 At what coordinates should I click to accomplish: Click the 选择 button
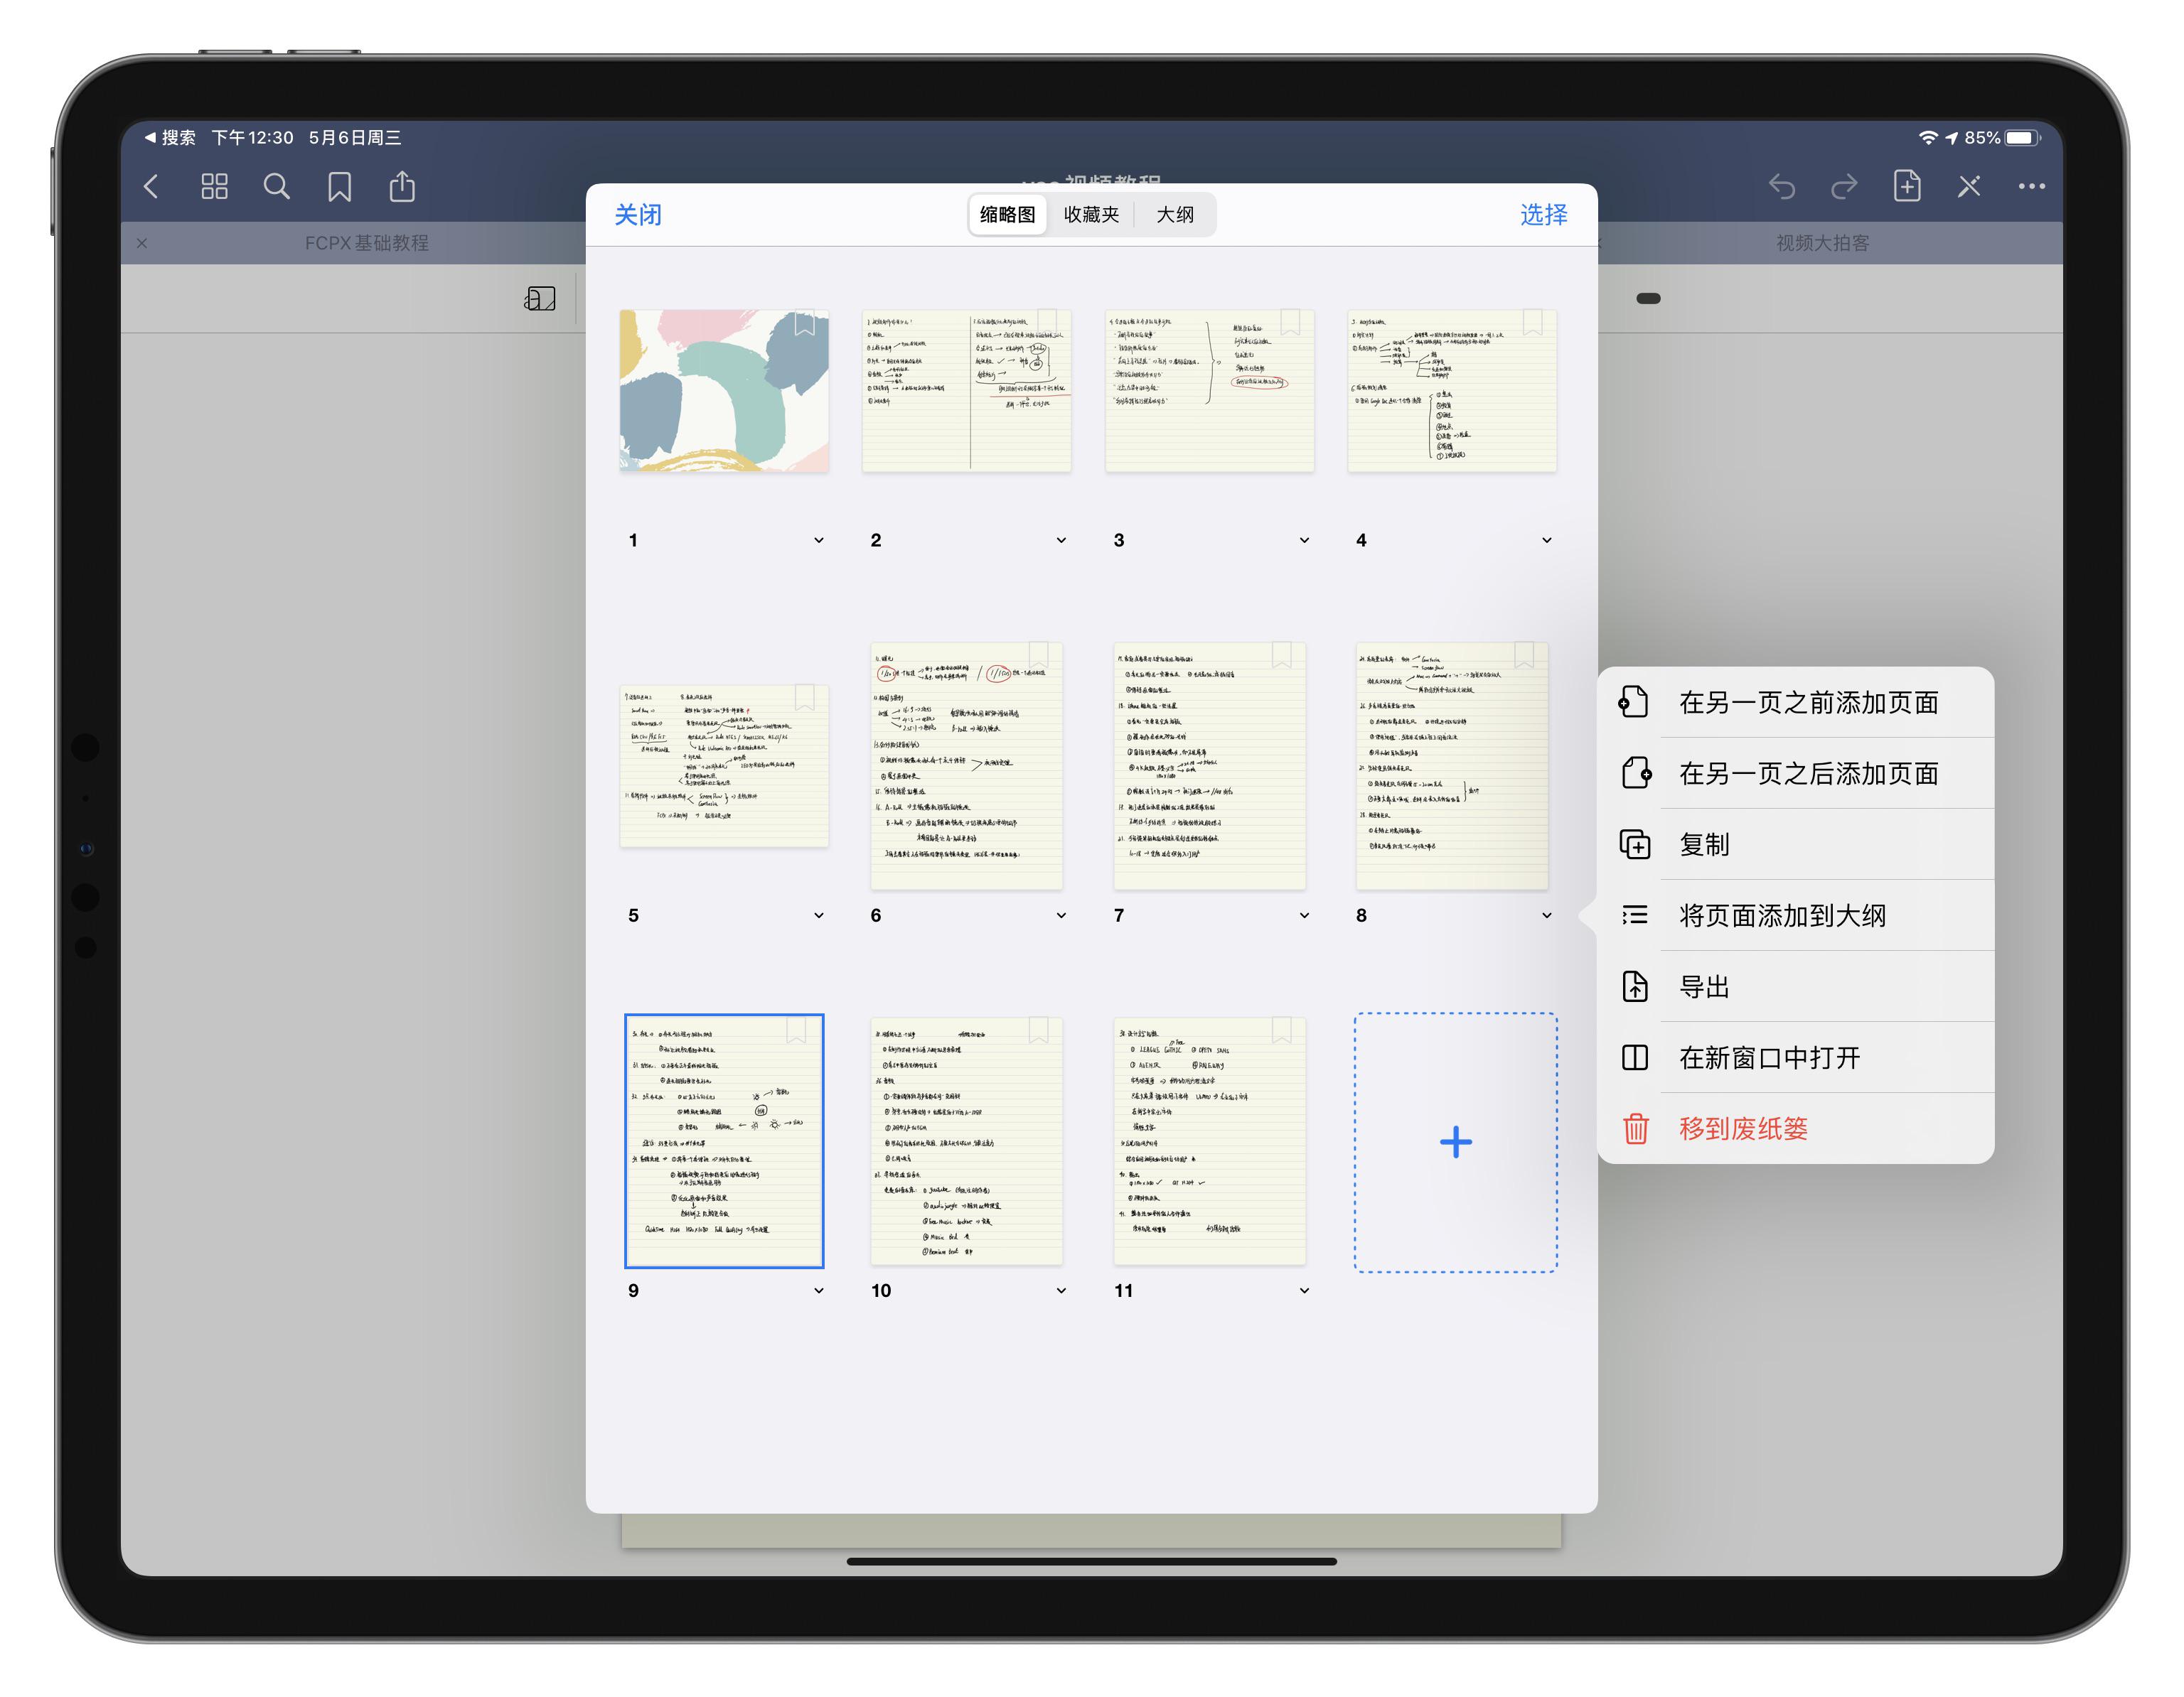pyautogui.click(x=1543, y=215)
